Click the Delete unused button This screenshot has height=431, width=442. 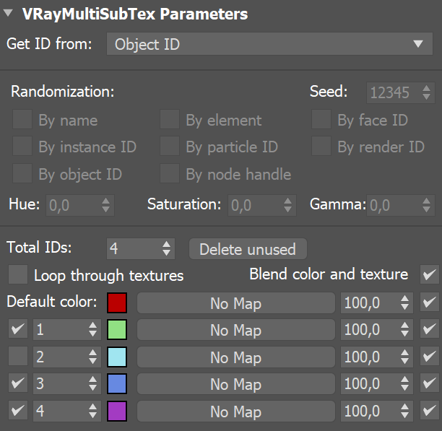[x=247, y=249]
